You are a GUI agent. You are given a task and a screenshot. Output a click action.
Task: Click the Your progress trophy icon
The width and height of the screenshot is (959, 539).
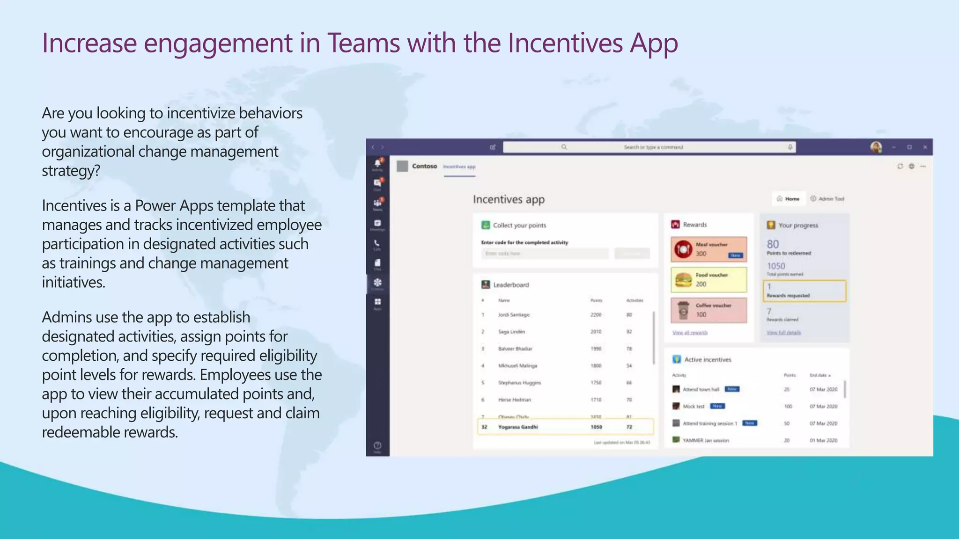[x=771, y=225]
